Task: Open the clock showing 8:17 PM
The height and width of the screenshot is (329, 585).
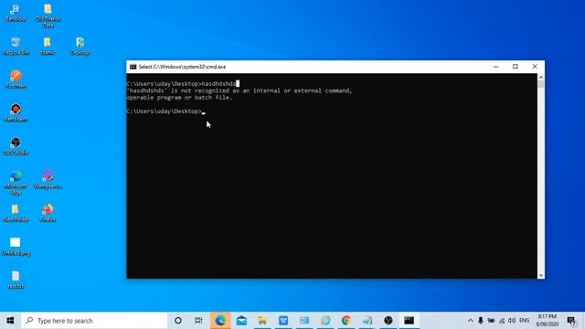Action: coord(548,321)
